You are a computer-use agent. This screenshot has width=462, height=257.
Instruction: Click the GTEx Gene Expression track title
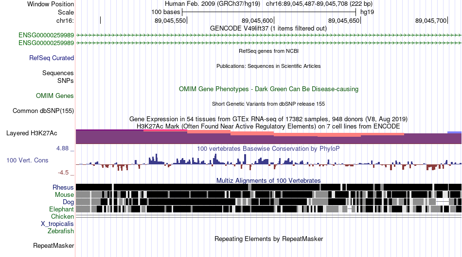pyautogui.click(x=268, y=119)
